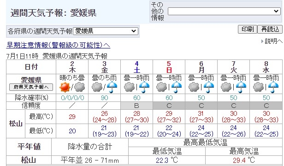Click the umbrella icon for Wednesday the 8th
This screenshot has width=284, height=166.
click(x=273, y=87)
